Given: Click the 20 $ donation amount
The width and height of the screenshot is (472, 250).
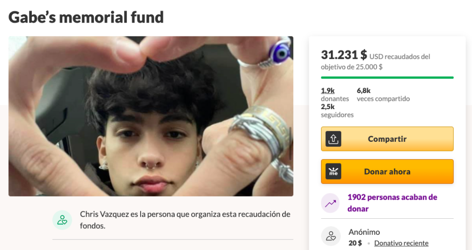Looking at the screenshot, I should pos(355,243).
